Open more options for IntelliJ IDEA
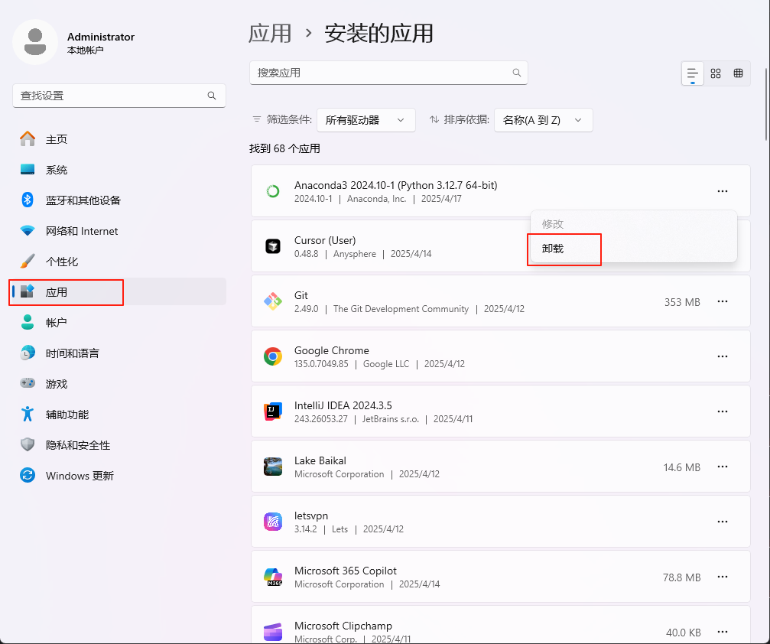Screen dimensions: 770x644 (723, 411)
